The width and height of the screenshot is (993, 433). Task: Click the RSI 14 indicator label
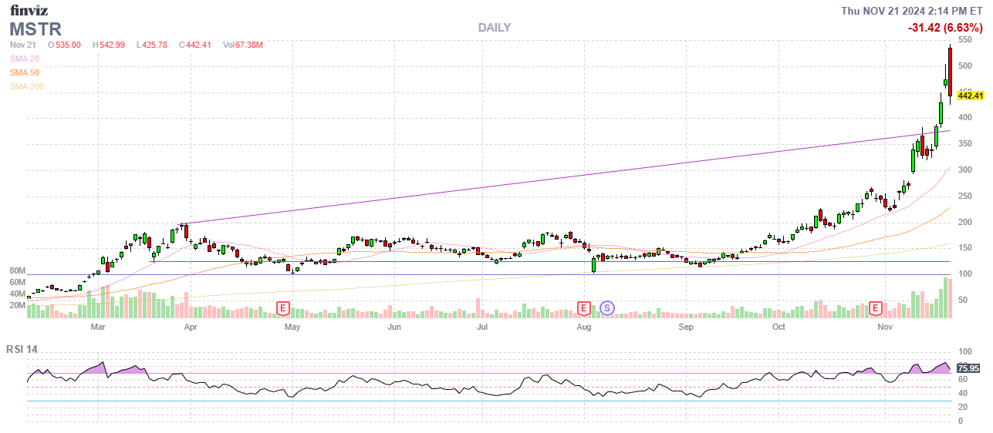(22, 349)
